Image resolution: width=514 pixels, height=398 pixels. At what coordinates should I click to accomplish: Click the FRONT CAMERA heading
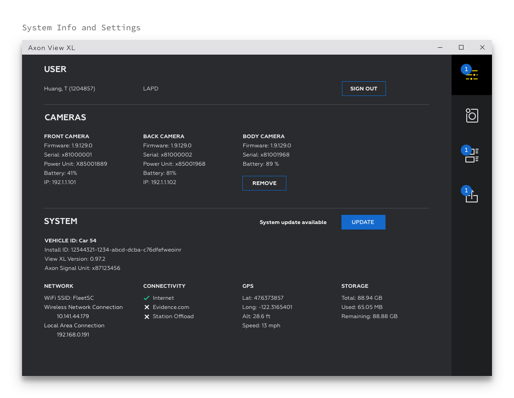67,136
